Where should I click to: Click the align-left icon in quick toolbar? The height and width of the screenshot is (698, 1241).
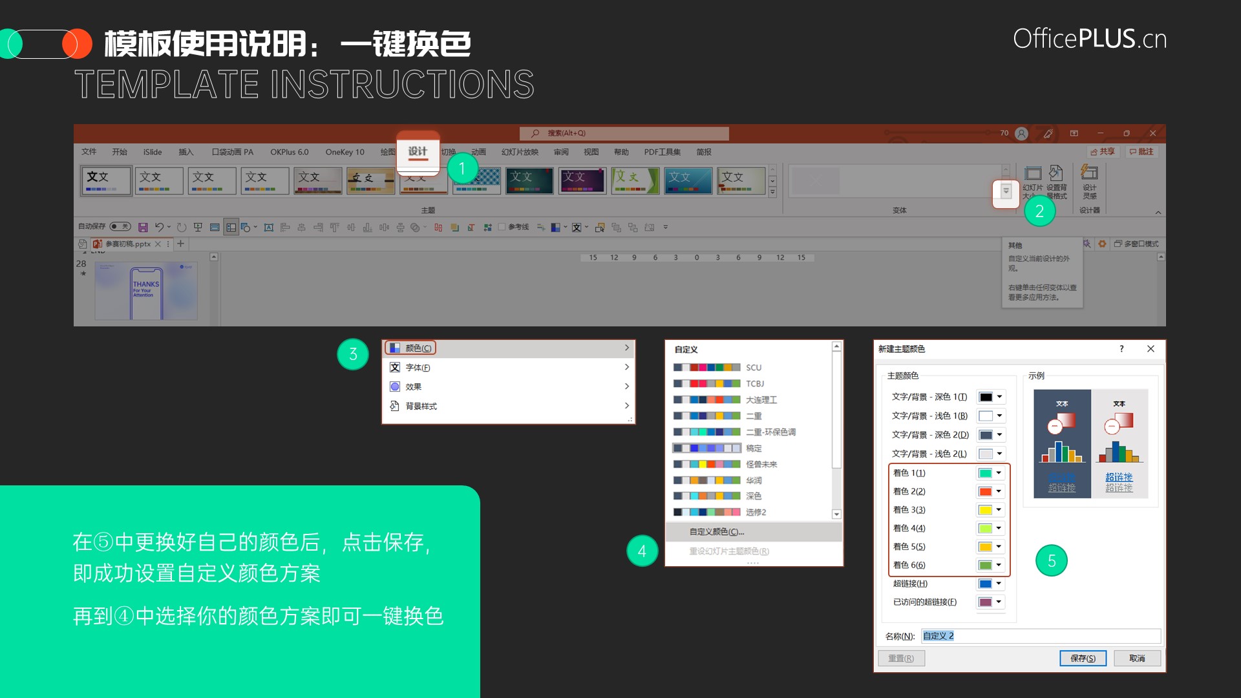tap(285, 227)
